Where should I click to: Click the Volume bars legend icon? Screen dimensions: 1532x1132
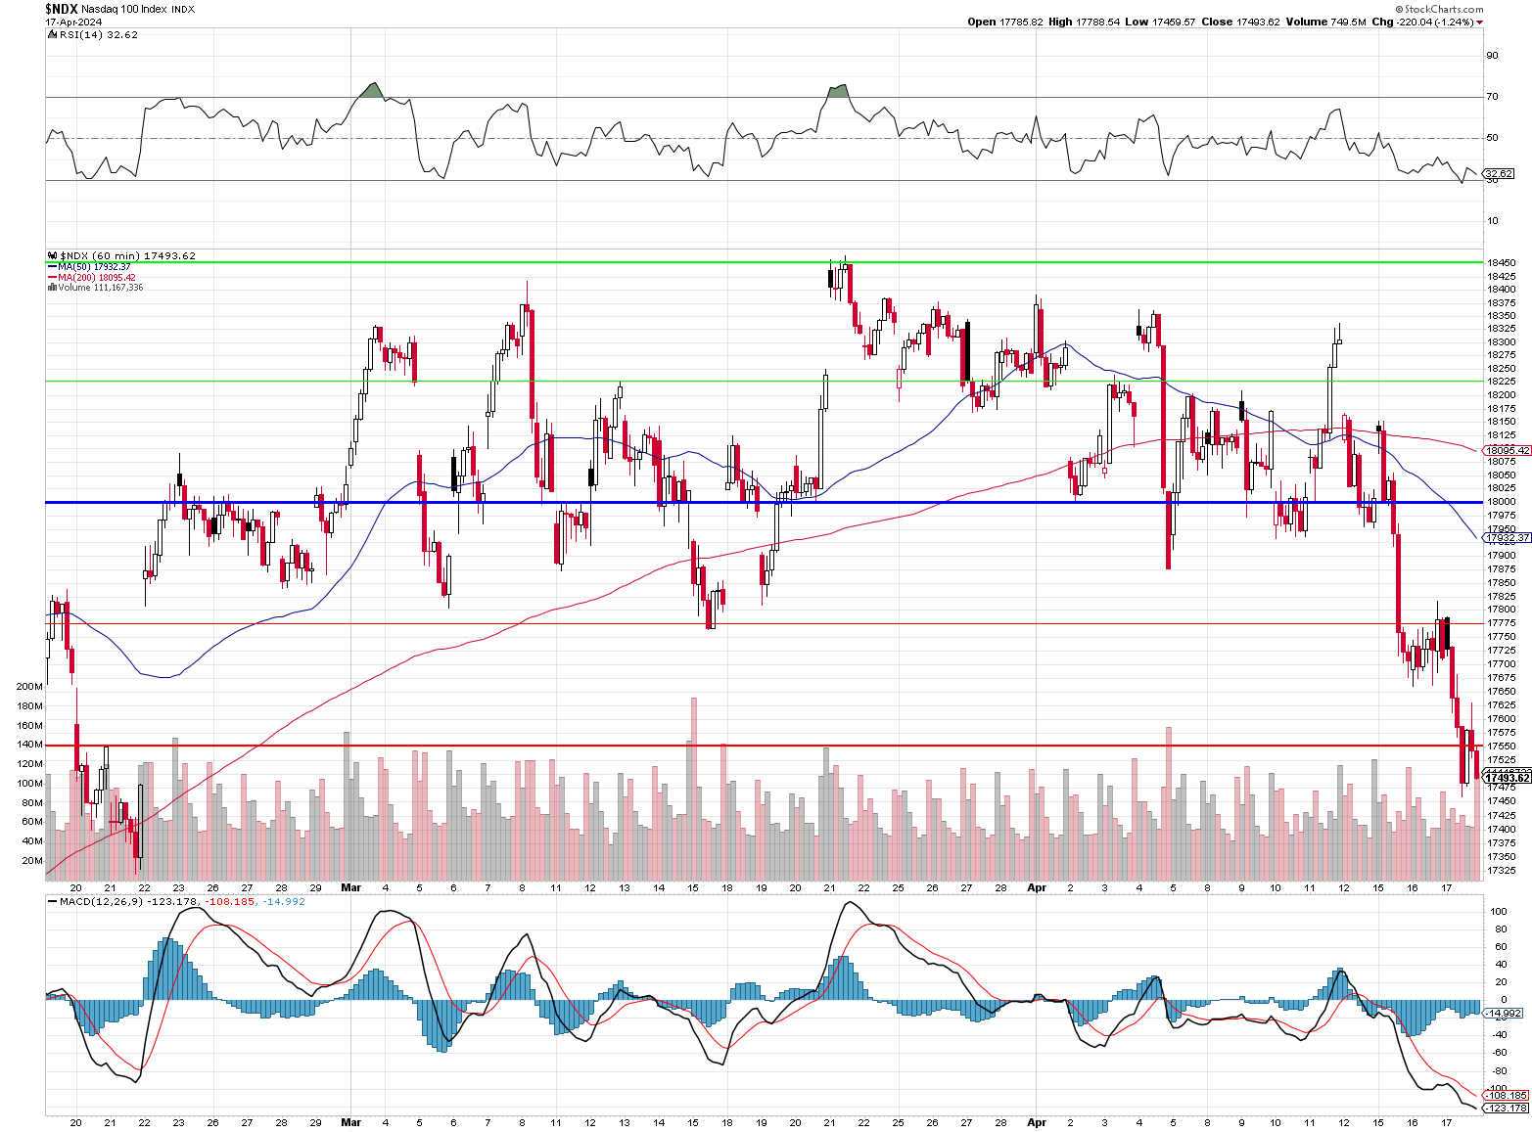[52, 288]
